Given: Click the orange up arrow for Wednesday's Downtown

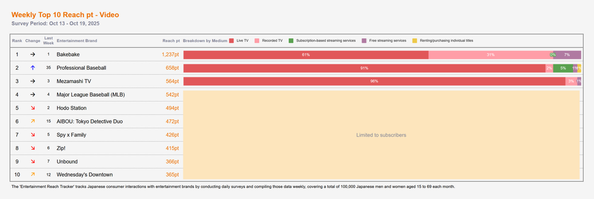Looking at the screenshot, I should pos(33,174).
